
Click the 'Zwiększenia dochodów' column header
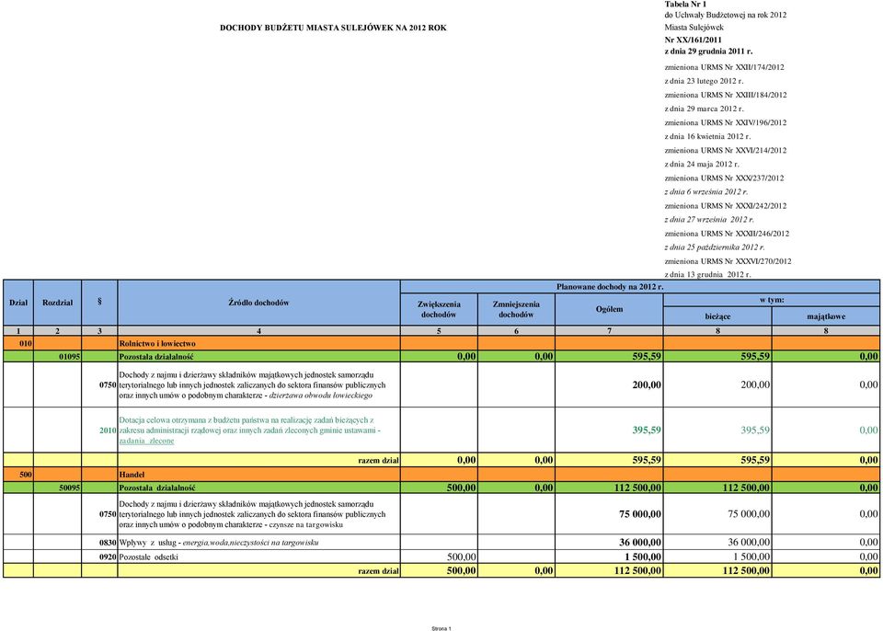click(x=439, y=309)
